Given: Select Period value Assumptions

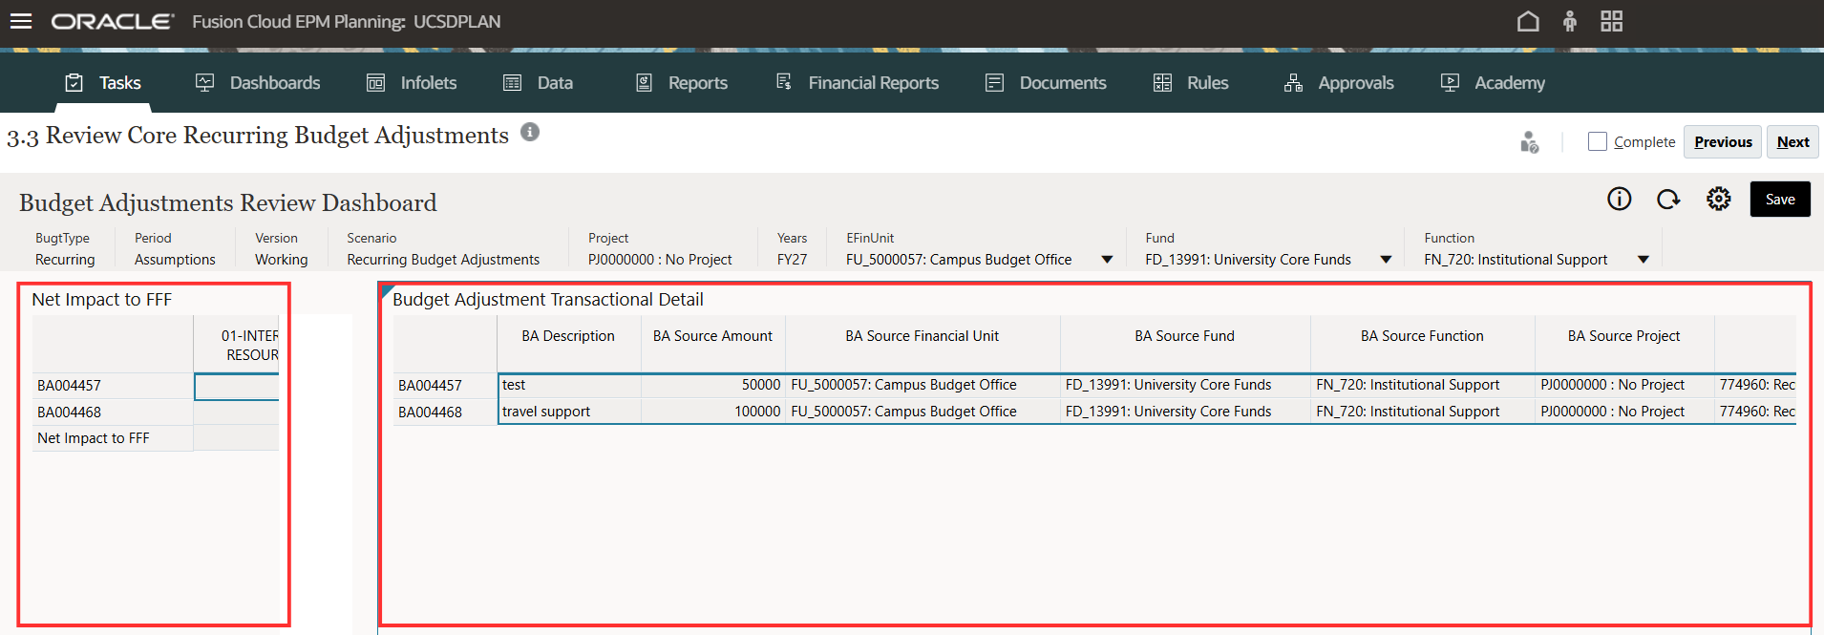Looking at the screenshot, I should coord(175,260).
